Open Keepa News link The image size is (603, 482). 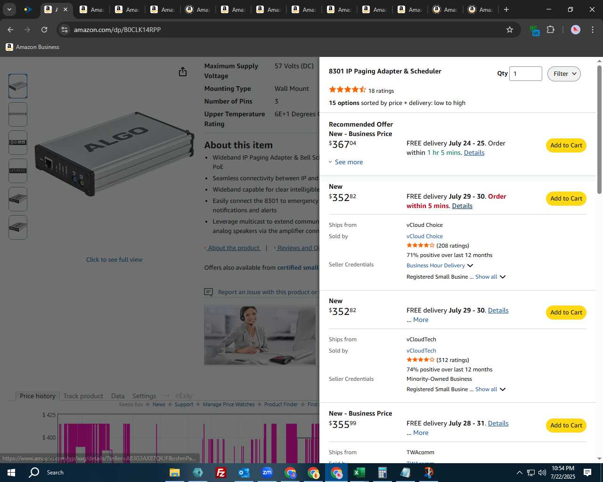[x=159, y=404]
